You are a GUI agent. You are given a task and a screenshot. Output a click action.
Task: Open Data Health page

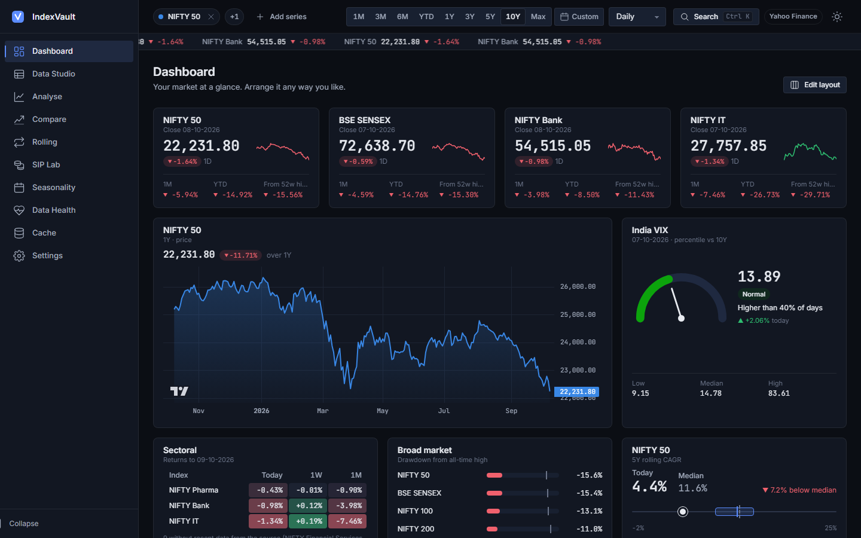coord(69,210)
